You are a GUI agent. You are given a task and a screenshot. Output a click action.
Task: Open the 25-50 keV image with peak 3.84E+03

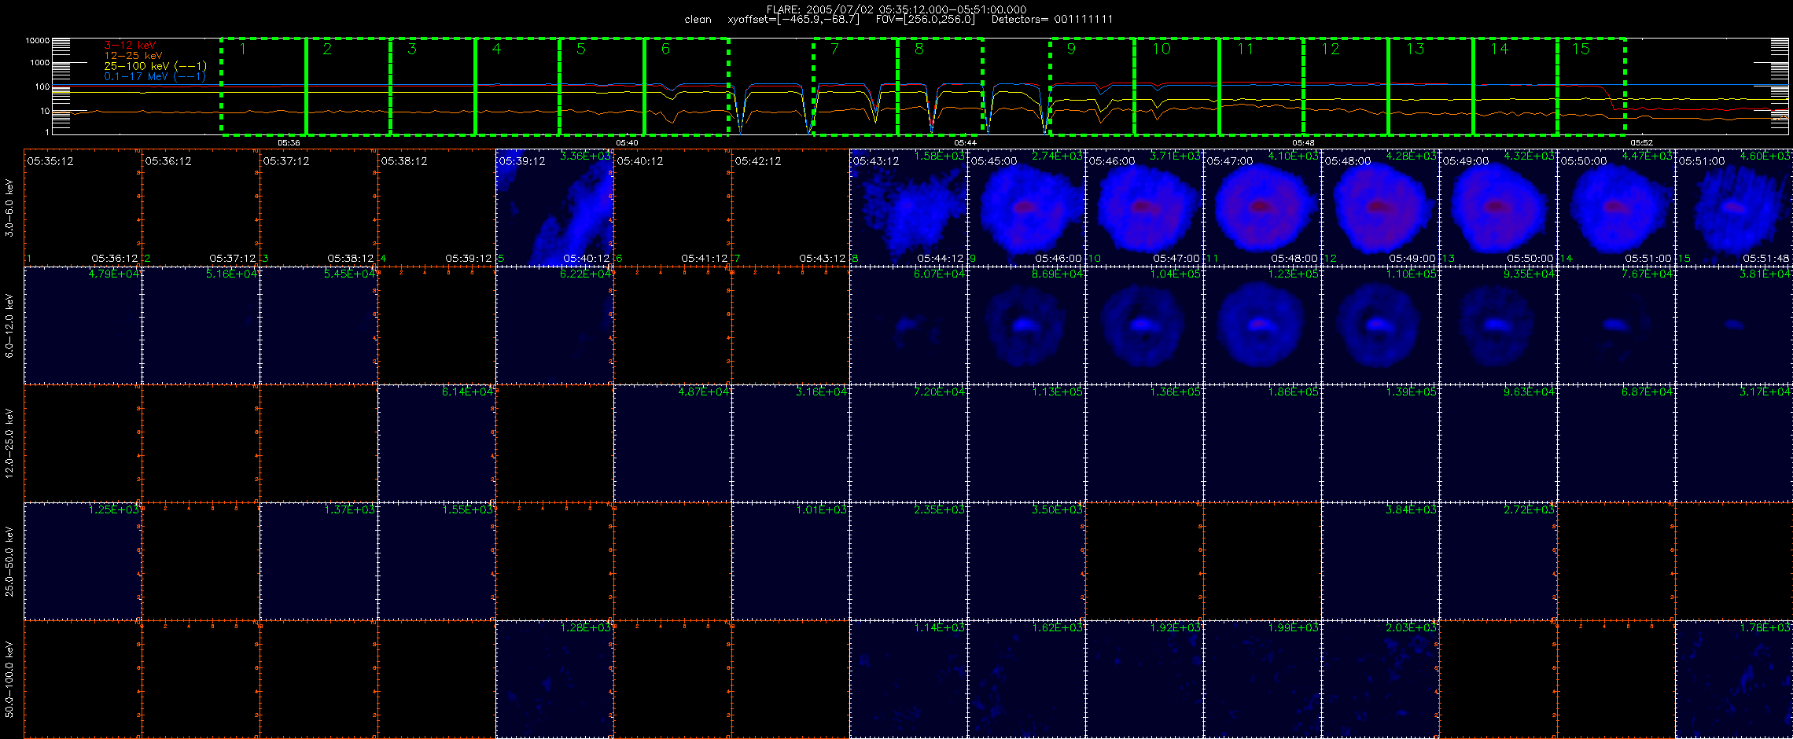1381,561
